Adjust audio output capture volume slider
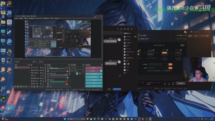This screenshot has width=215, height=121. (59, 84)
